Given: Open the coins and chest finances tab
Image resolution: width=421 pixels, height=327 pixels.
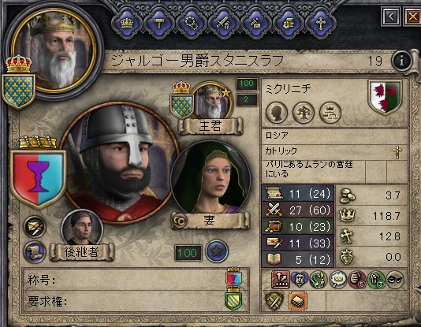Looking at the screenshot, I should (288, 24).
